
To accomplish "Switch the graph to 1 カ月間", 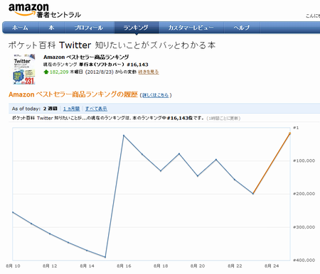I will point(71,109).
